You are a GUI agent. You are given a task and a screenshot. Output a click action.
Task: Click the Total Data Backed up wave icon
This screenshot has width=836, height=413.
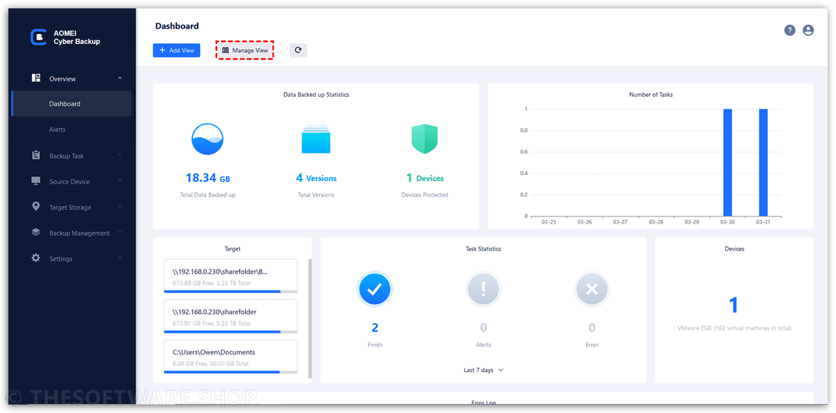[x=208, y=139]
